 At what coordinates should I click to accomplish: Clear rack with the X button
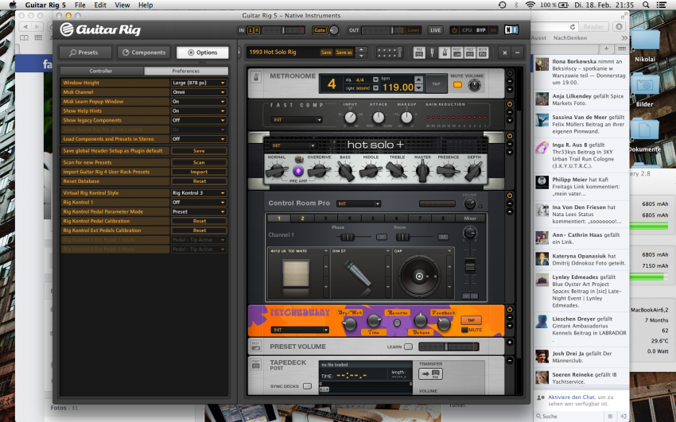tap(504, 52)
